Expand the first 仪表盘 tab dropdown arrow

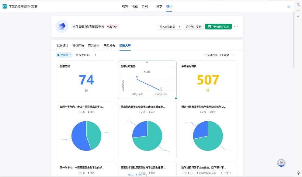click(x=70, y=55)
